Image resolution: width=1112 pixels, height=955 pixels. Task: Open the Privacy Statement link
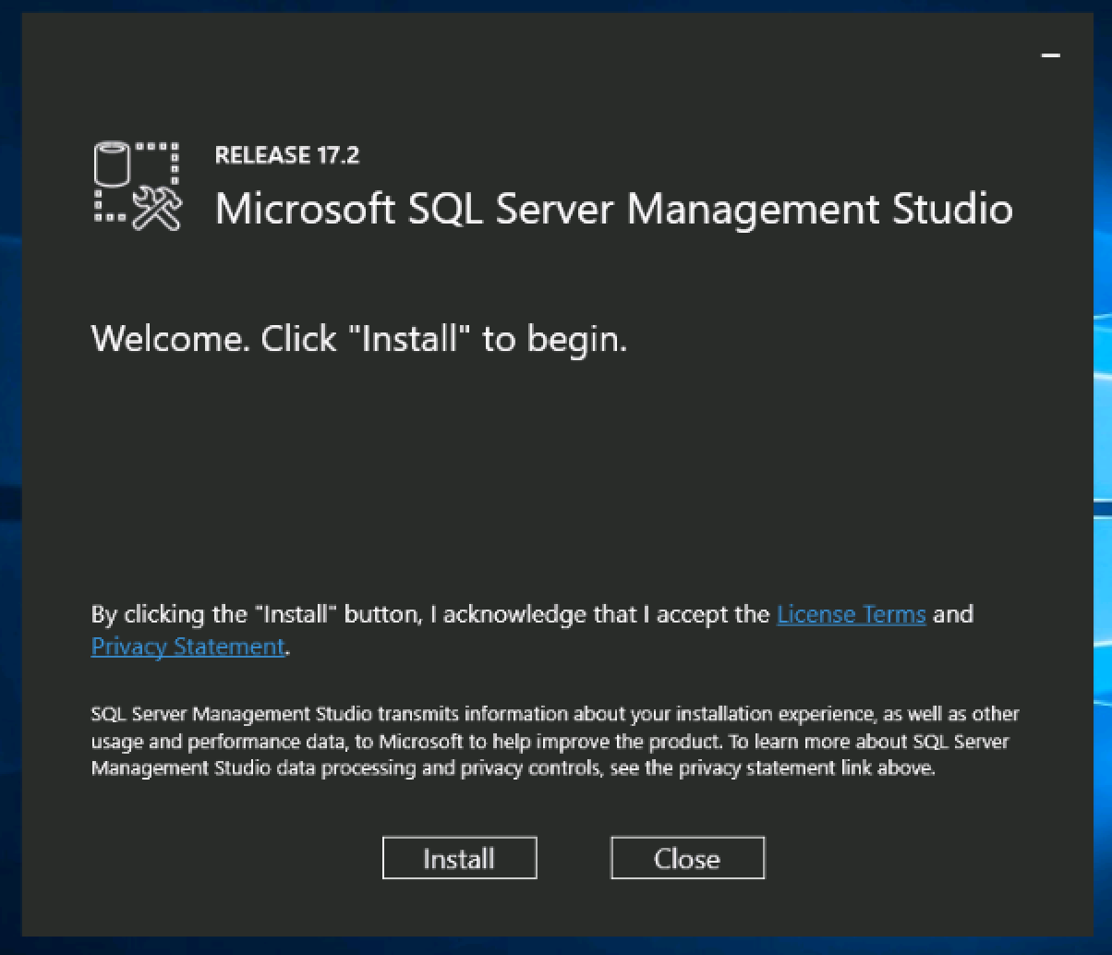click(x=187, y=647)
